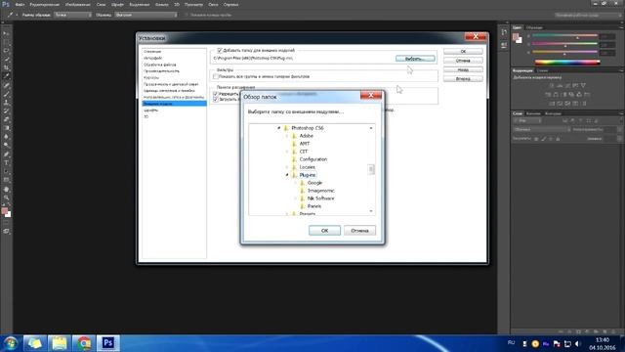
Task: Select the Brush tool
Action: pos(6,94)
